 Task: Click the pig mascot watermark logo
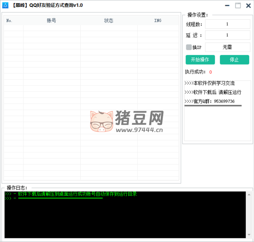coord(101,121)
